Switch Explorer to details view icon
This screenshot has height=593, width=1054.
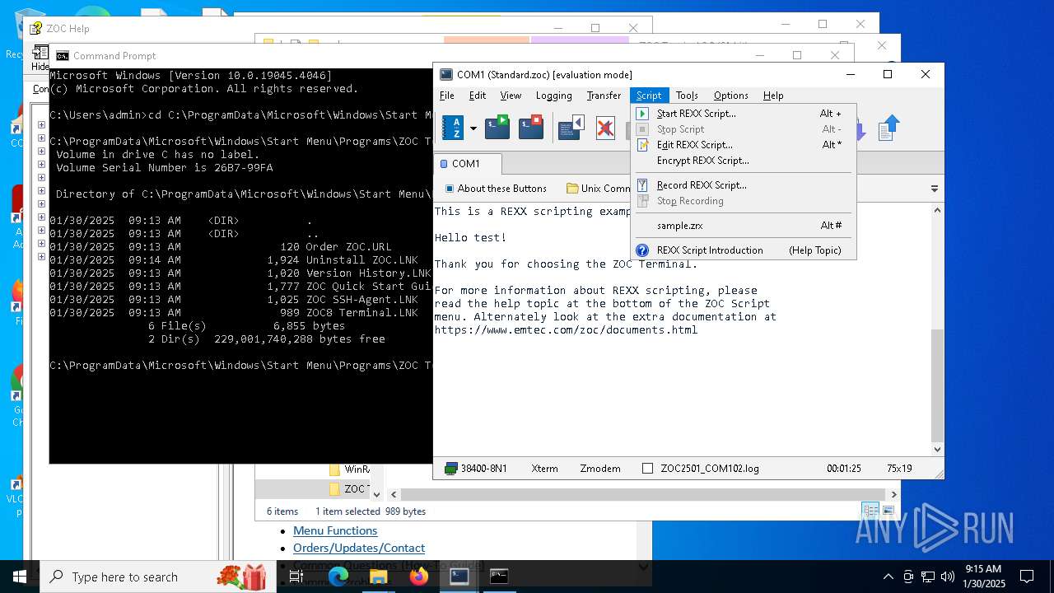[x=870, y=511]
